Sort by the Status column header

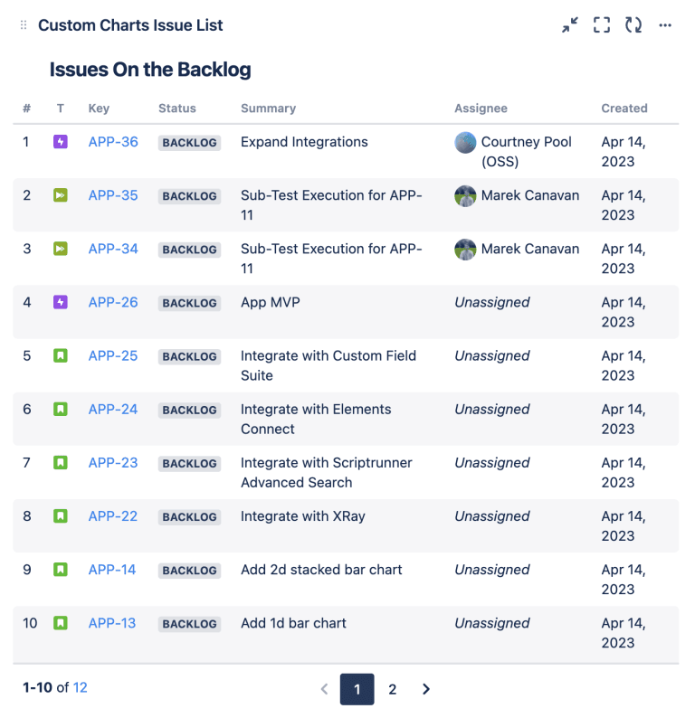(x=177, y=109)
